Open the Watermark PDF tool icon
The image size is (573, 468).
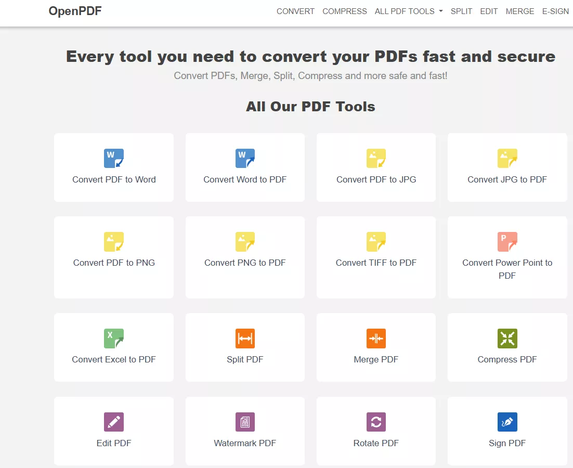click(x=244, y=422)
